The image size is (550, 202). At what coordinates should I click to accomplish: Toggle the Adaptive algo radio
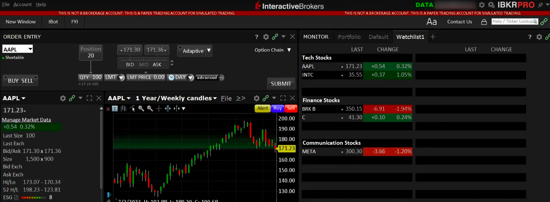[180, 47]
